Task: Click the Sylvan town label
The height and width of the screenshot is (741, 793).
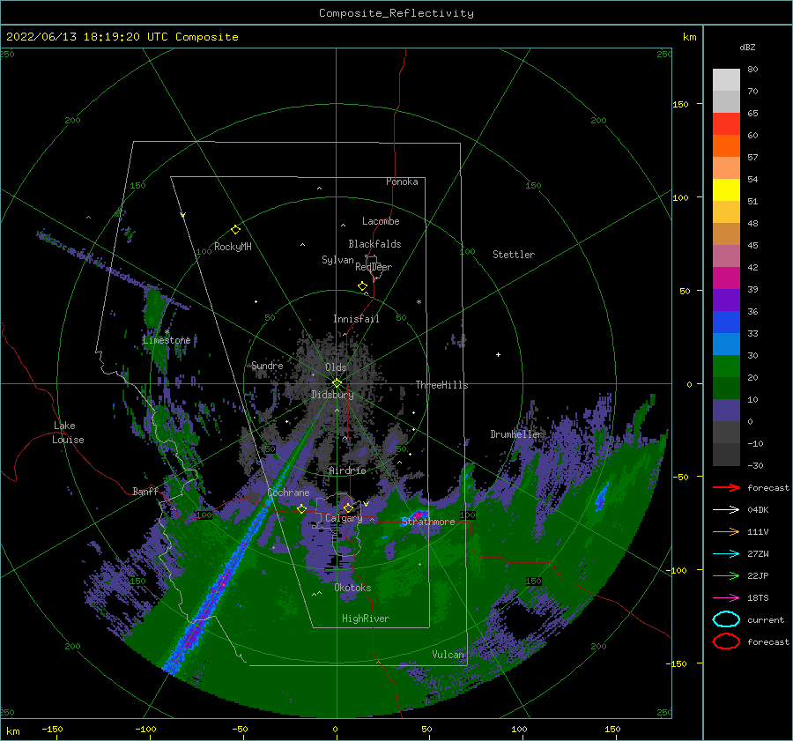Action: 337,260
